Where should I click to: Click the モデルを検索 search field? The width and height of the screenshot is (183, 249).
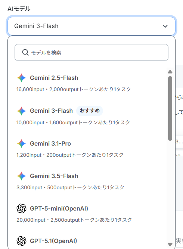pos(91,52)
